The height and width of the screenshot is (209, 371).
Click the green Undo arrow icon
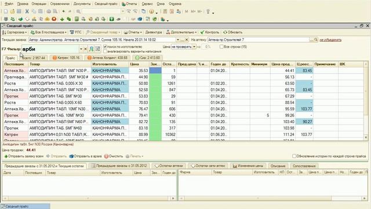tap(64, 12)
